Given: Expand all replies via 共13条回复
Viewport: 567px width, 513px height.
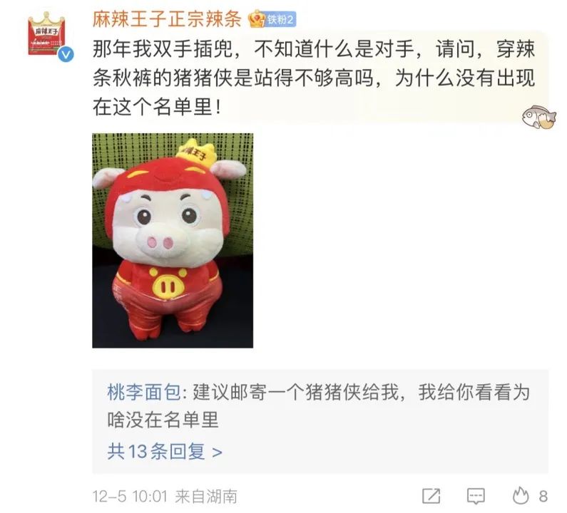Looking at the screenshot, I should tap(165, 452).
